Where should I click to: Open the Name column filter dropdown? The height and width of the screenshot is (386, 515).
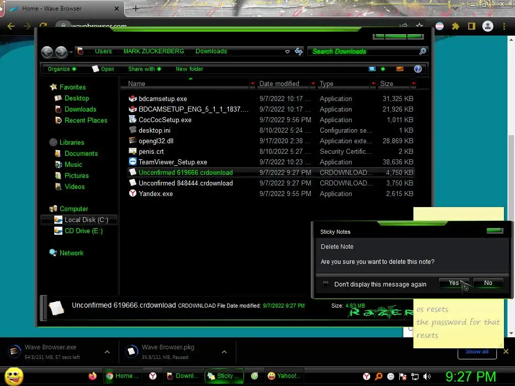(x=252, y=84)
